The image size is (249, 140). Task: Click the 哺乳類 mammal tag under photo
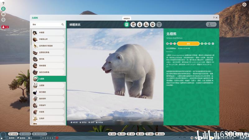tap(74, 122)
